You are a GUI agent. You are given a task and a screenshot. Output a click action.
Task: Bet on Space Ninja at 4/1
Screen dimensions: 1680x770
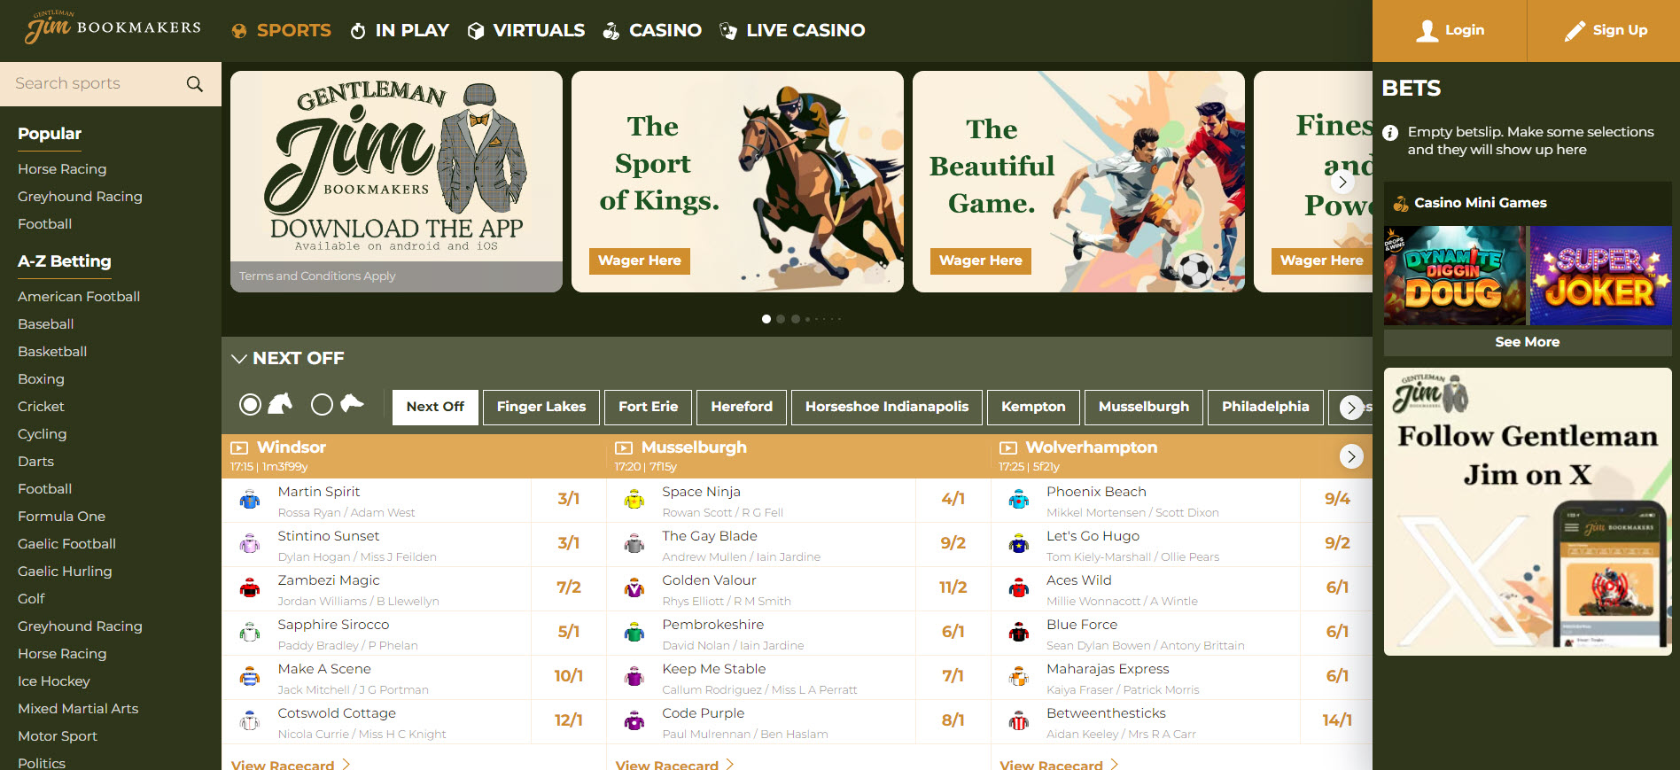[x=953, y=500]
